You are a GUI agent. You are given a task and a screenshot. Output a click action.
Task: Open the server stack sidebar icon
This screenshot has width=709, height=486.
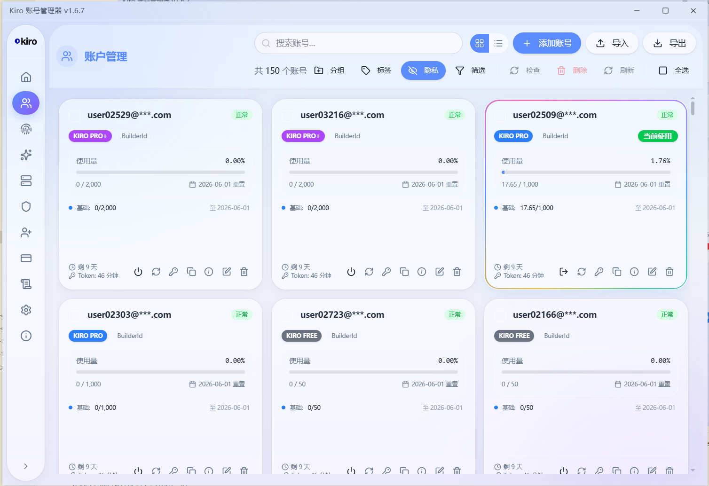point(26,180)
